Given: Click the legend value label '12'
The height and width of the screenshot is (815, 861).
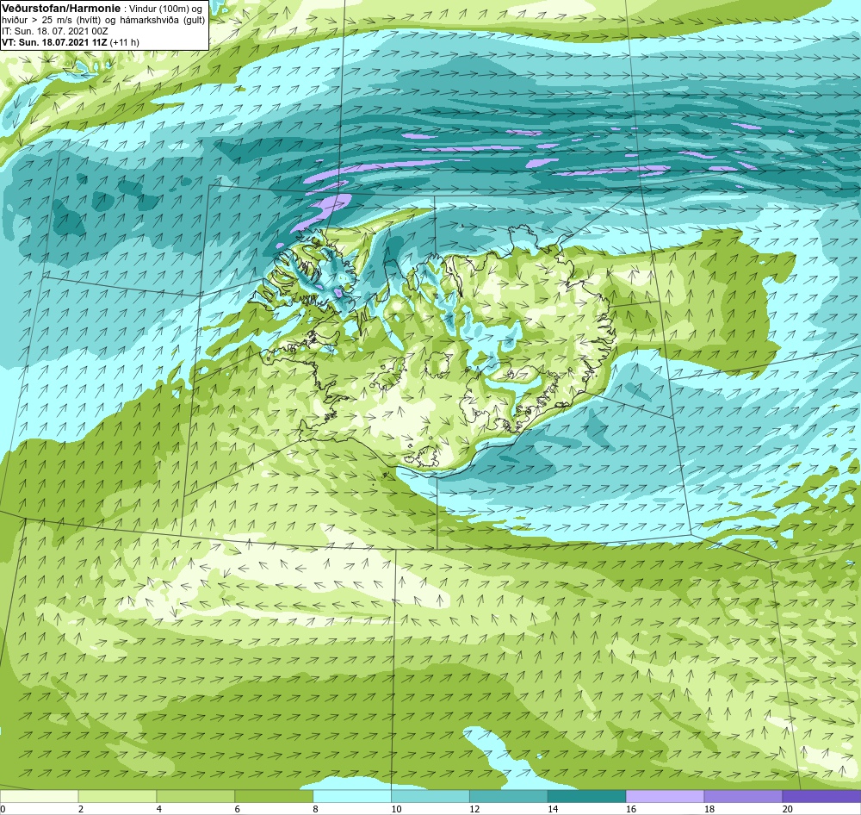Looking at the screenshot, I should pyautogui.click(x=474, y=809).
